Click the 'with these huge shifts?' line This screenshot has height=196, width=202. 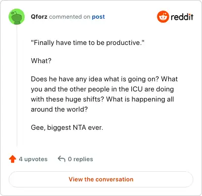103,99
